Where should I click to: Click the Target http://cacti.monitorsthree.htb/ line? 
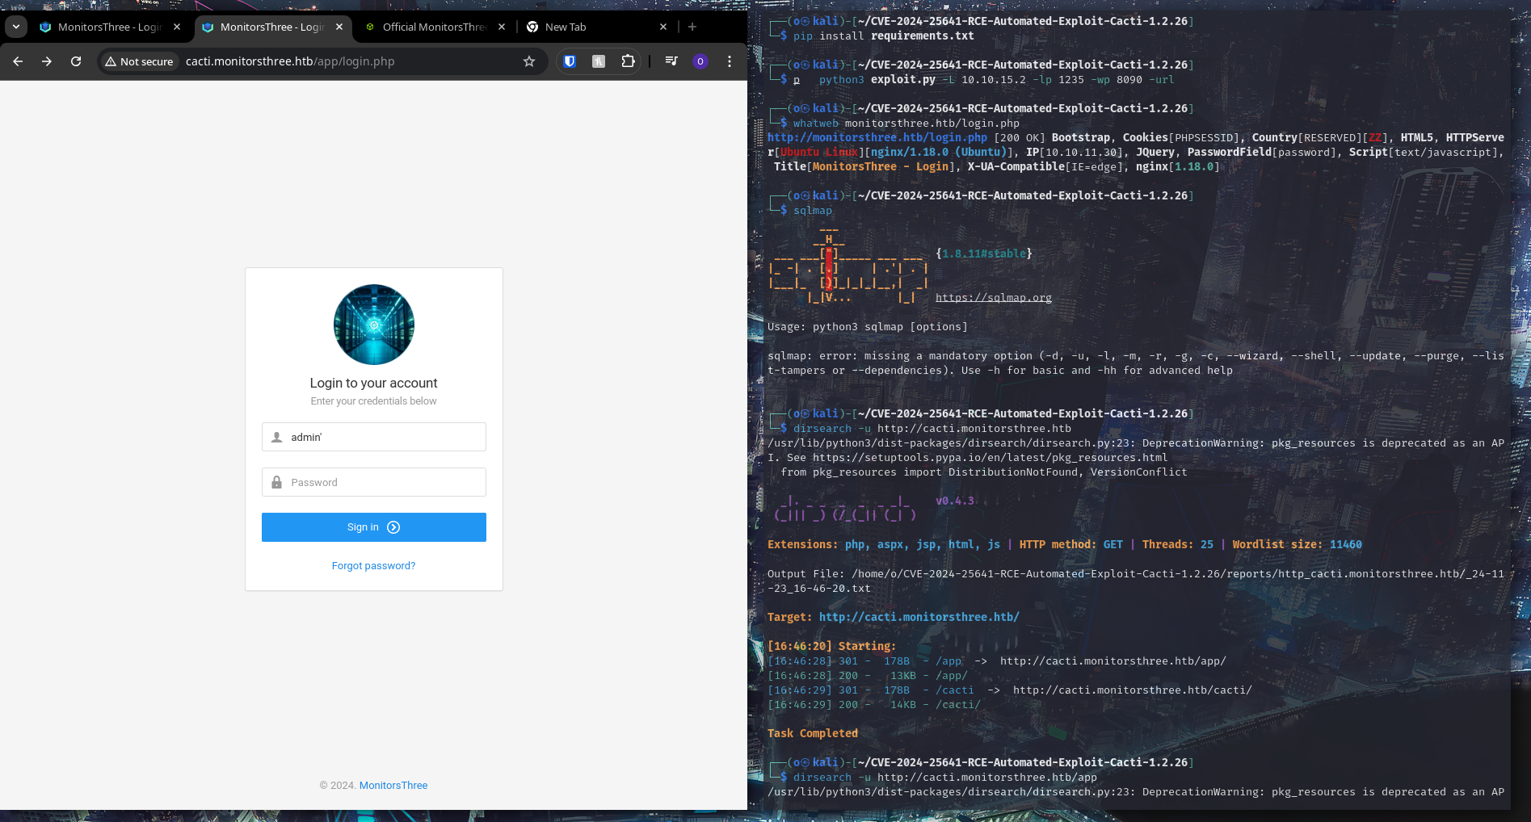pos(894,618)
